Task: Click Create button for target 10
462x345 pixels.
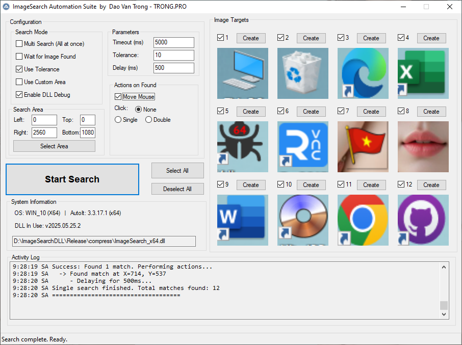Action: (x=311, y=184)
